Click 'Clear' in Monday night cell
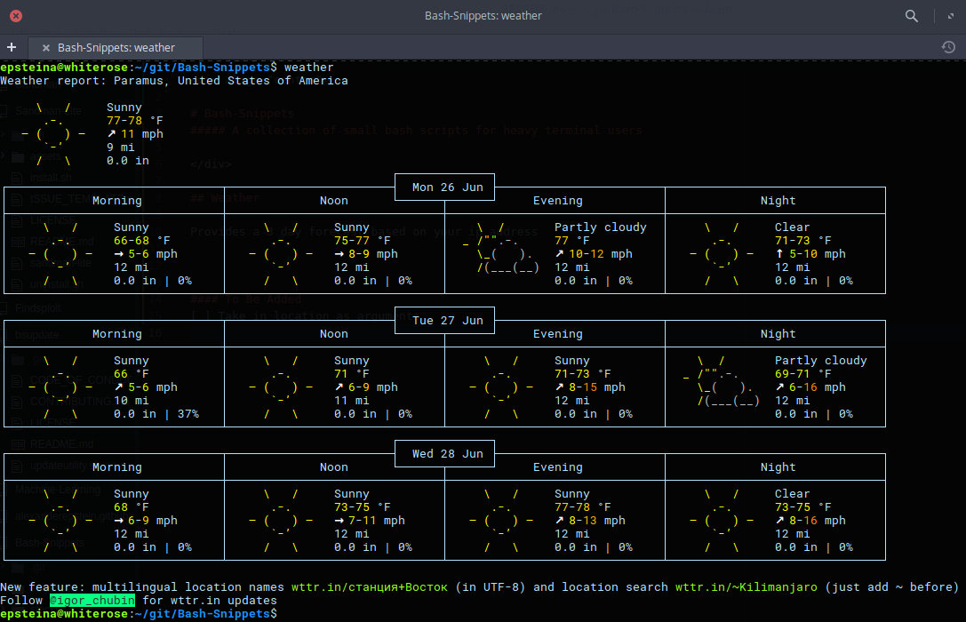Viewport: 966px width, 622px height. [x=793, y=227]
